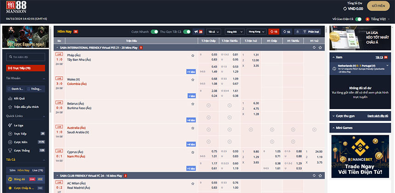Switch off Về Giao Diện Cũ toggle
Image resolution: width=395 pixels, height=193 pixels.
[x=358, y=19]
